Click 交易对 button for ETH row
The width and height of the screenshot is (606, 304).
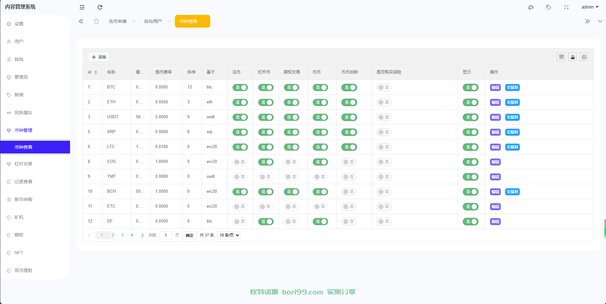point(513,102)
